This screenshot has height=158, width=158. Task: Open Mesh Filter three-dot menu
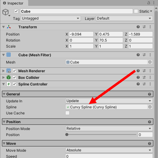[150, 55]
